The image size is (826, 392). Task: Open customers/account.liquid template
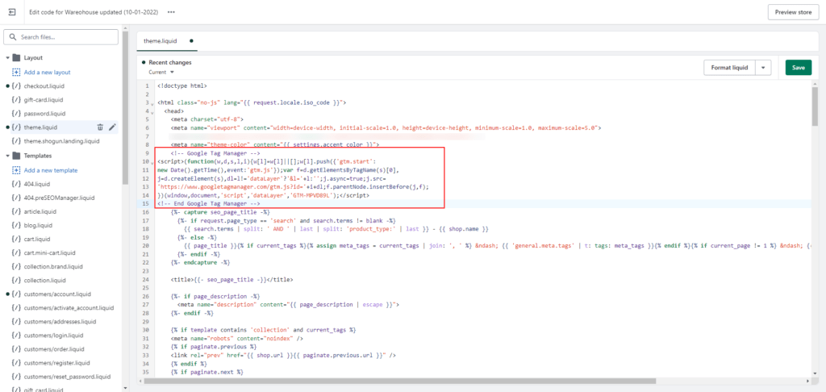coord(57,294)
